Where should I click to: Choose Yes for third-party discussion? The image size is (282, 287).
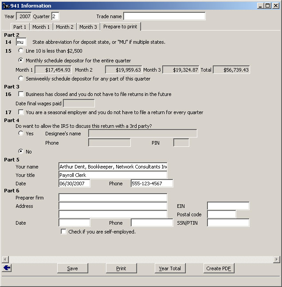tap(21, 133)
